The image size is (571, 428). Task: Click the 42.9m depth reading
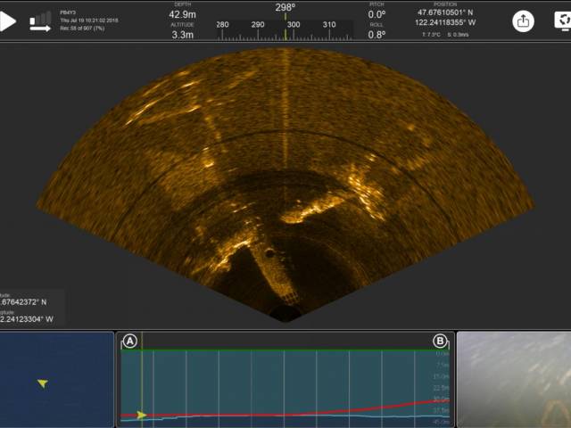[x=182, y=14]
